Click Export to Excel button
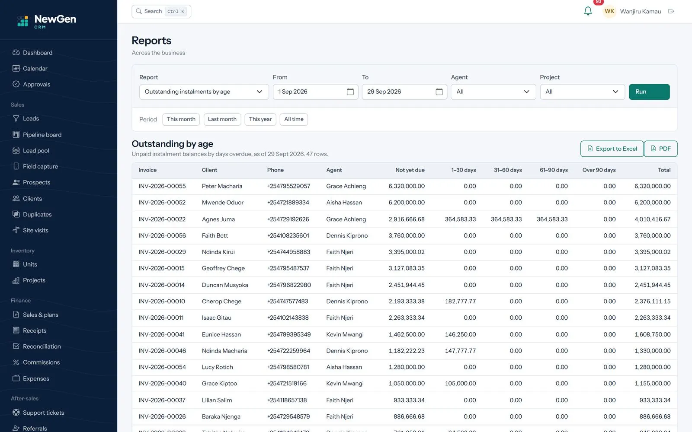 coord(612,149)
